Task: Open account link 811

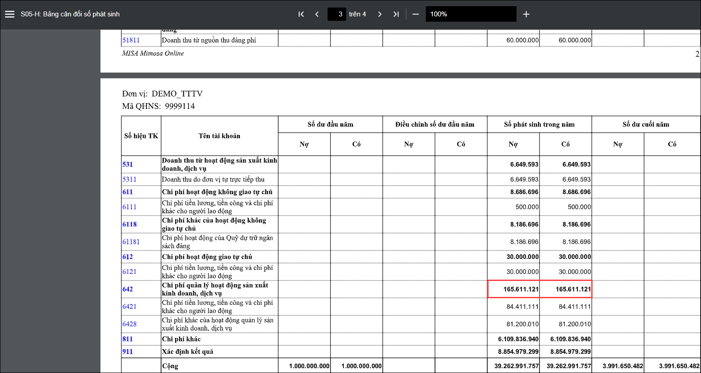Action: [127, 339]
